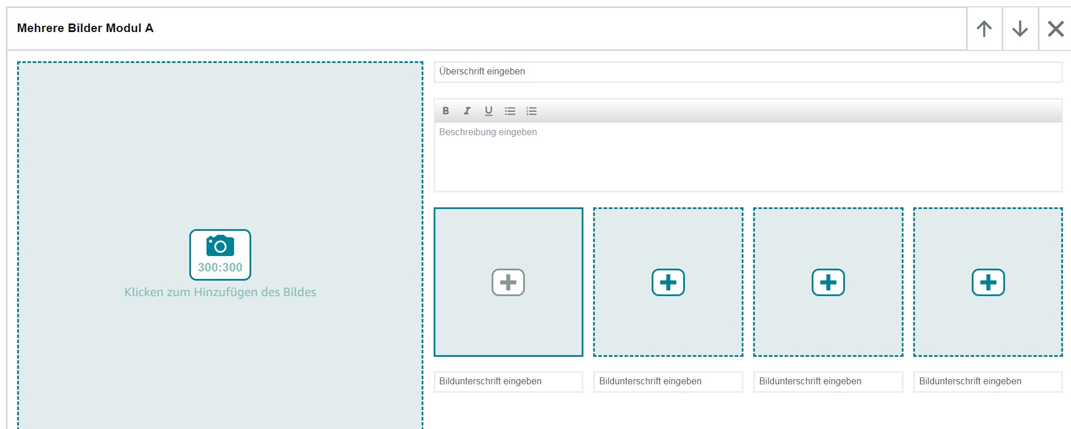Apply underline formatting

pyautogui.click(x=488, y=111)
